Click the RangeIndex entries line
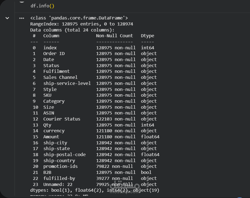Screen dimensions: 250x198 (81, 24)
